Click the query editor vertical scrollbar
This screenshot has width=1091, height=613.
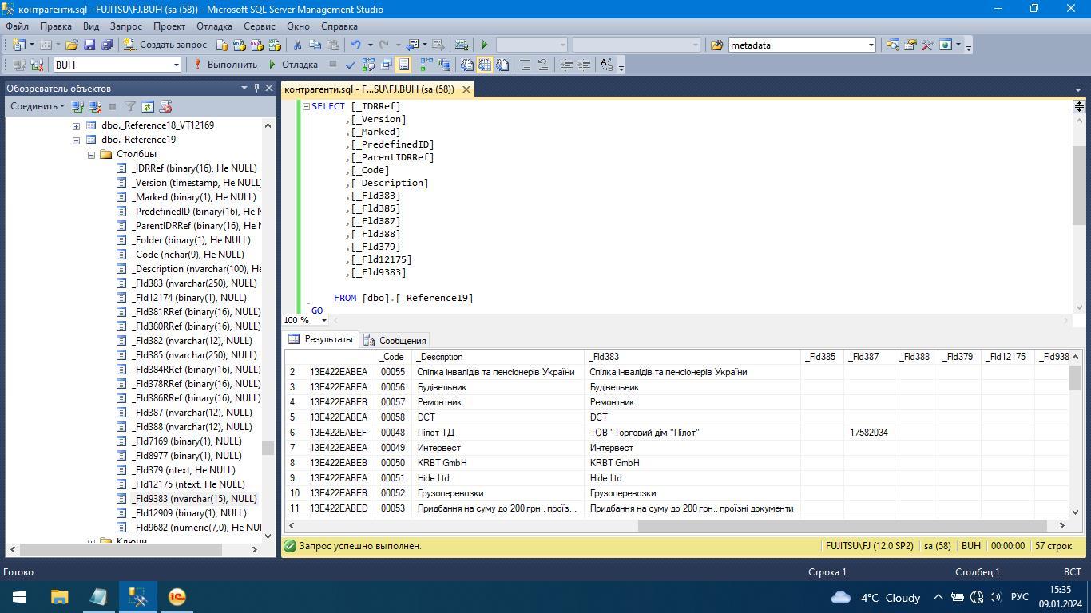click(x=1078, y=185)
